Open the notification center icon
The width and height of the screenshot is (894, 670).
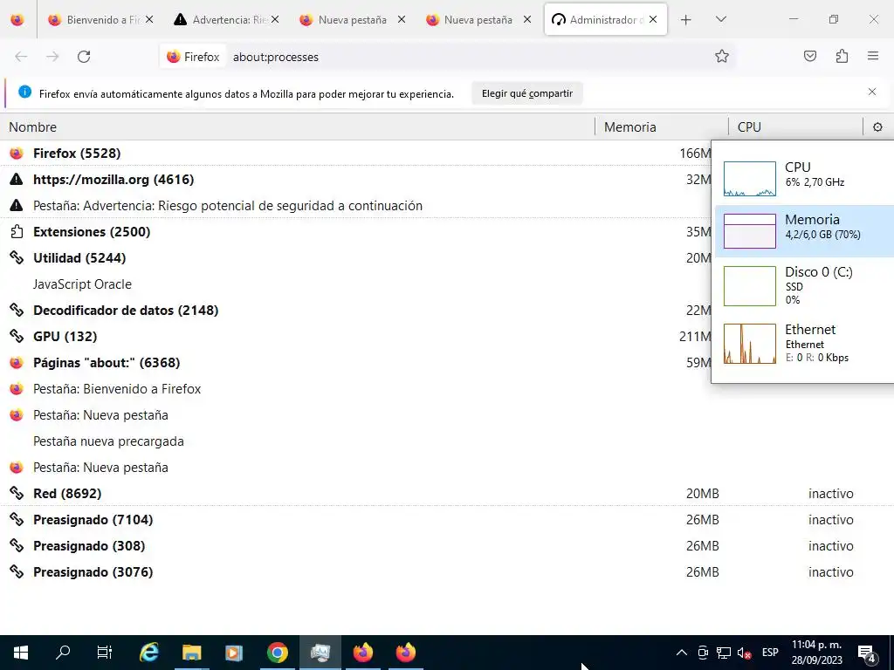(867, 653)
